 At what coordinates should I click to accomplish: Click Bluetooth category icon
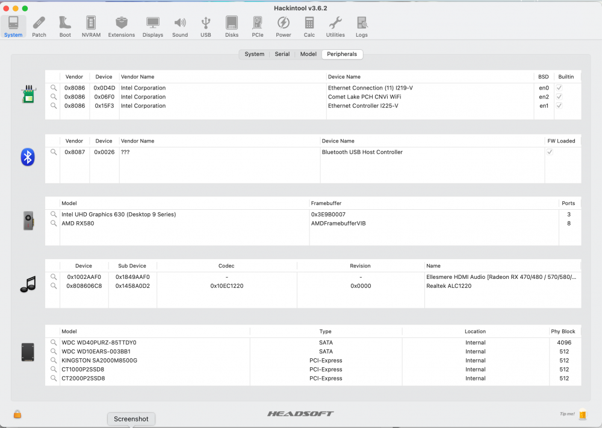coord(28,157)
